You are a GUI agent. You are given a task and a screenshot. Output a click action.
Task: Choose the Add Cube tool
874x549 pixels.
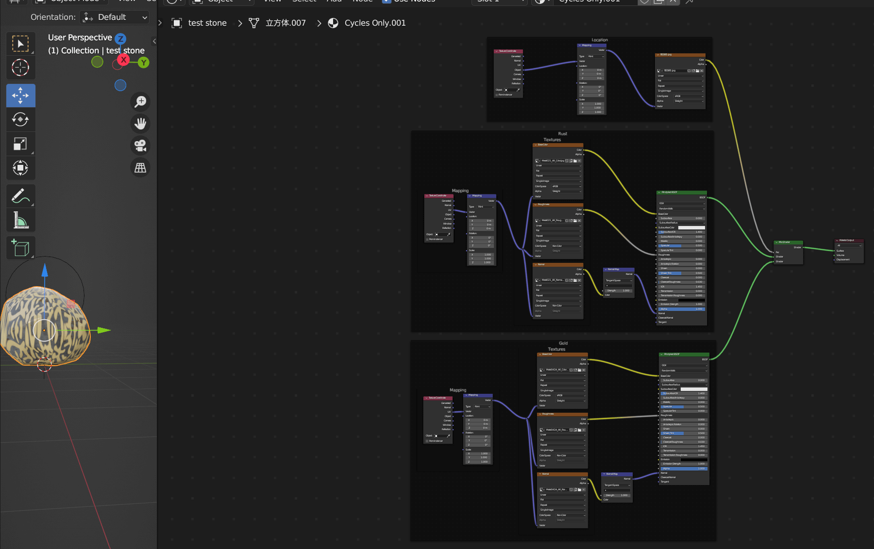(20, 248)
